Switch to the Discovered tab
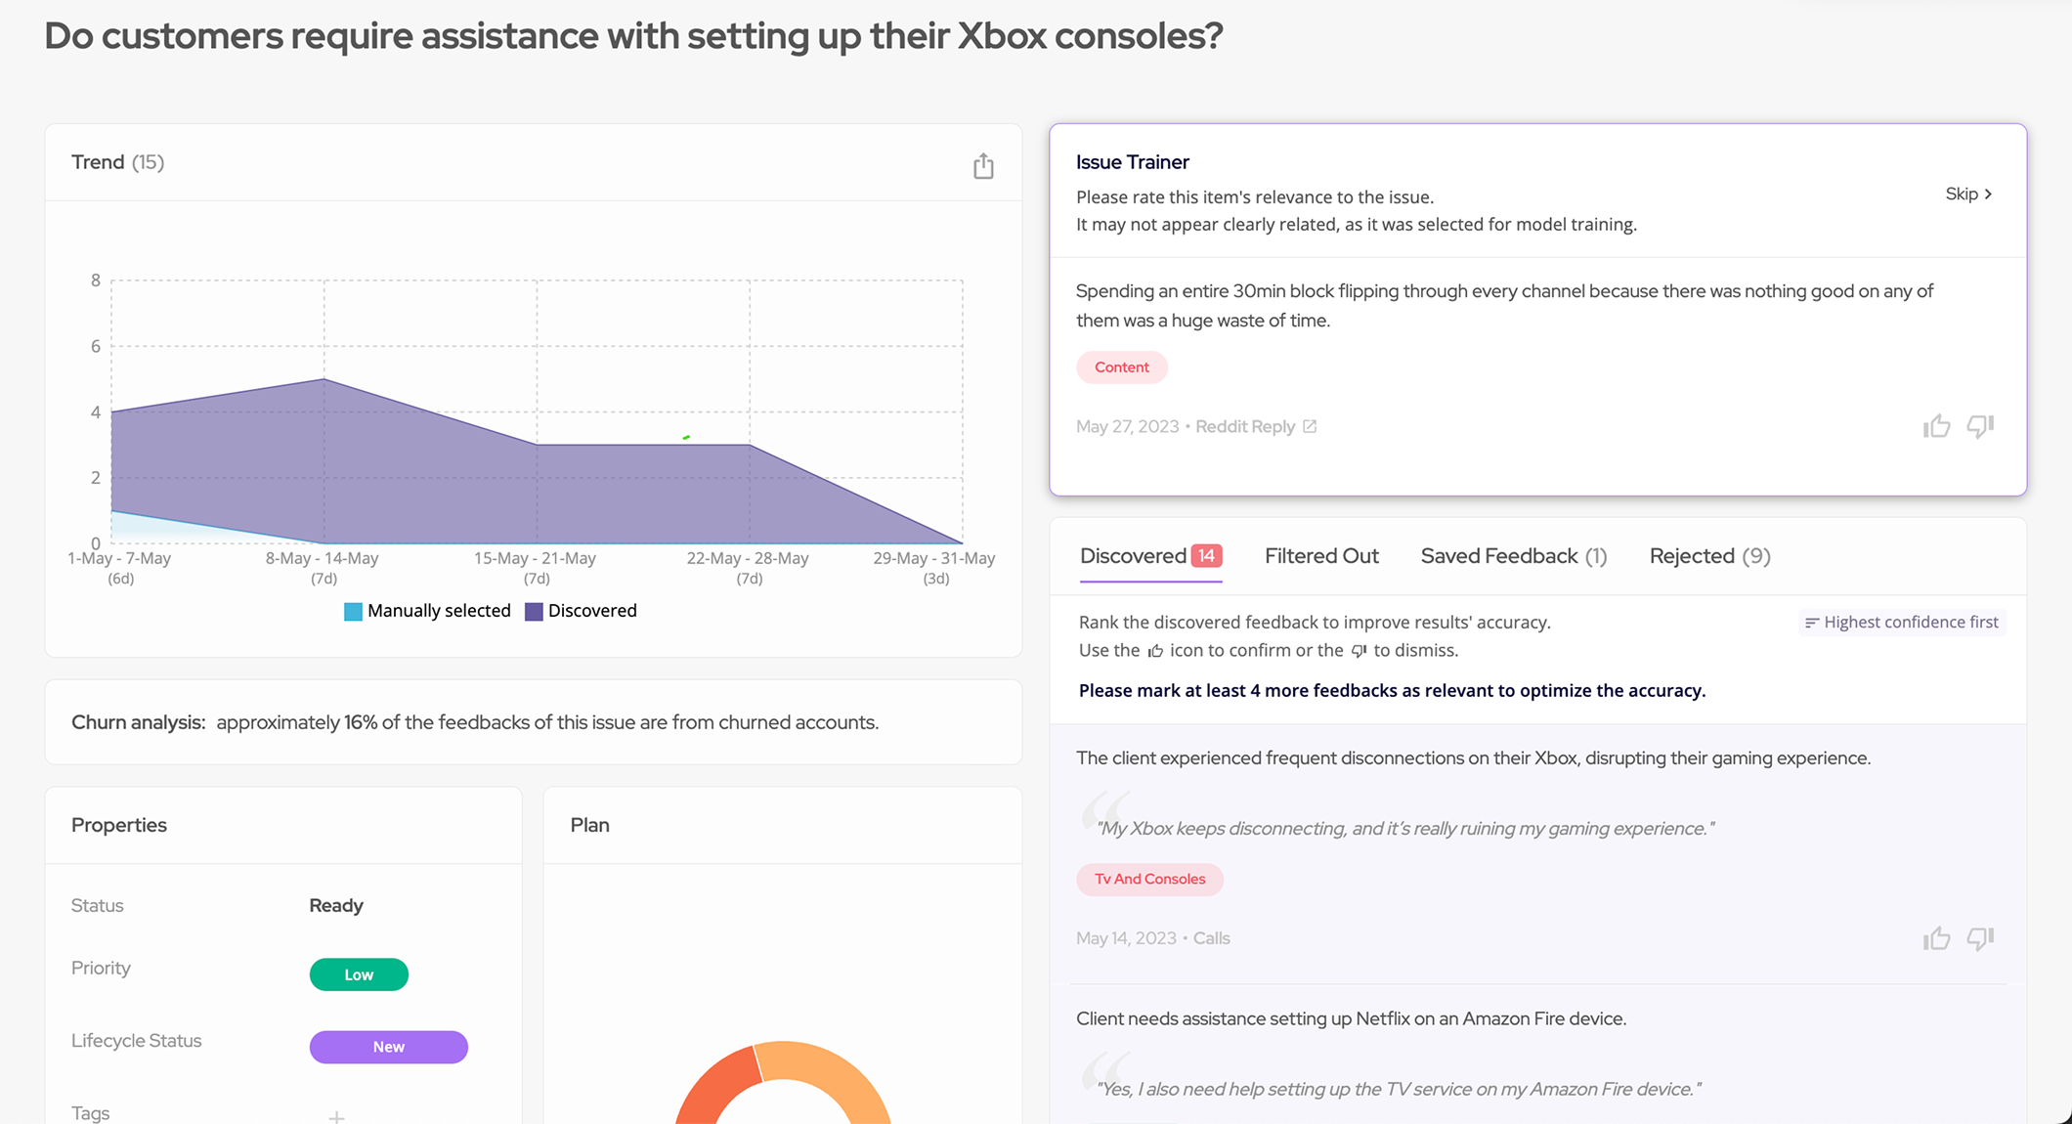 [x=1150, y=556]
